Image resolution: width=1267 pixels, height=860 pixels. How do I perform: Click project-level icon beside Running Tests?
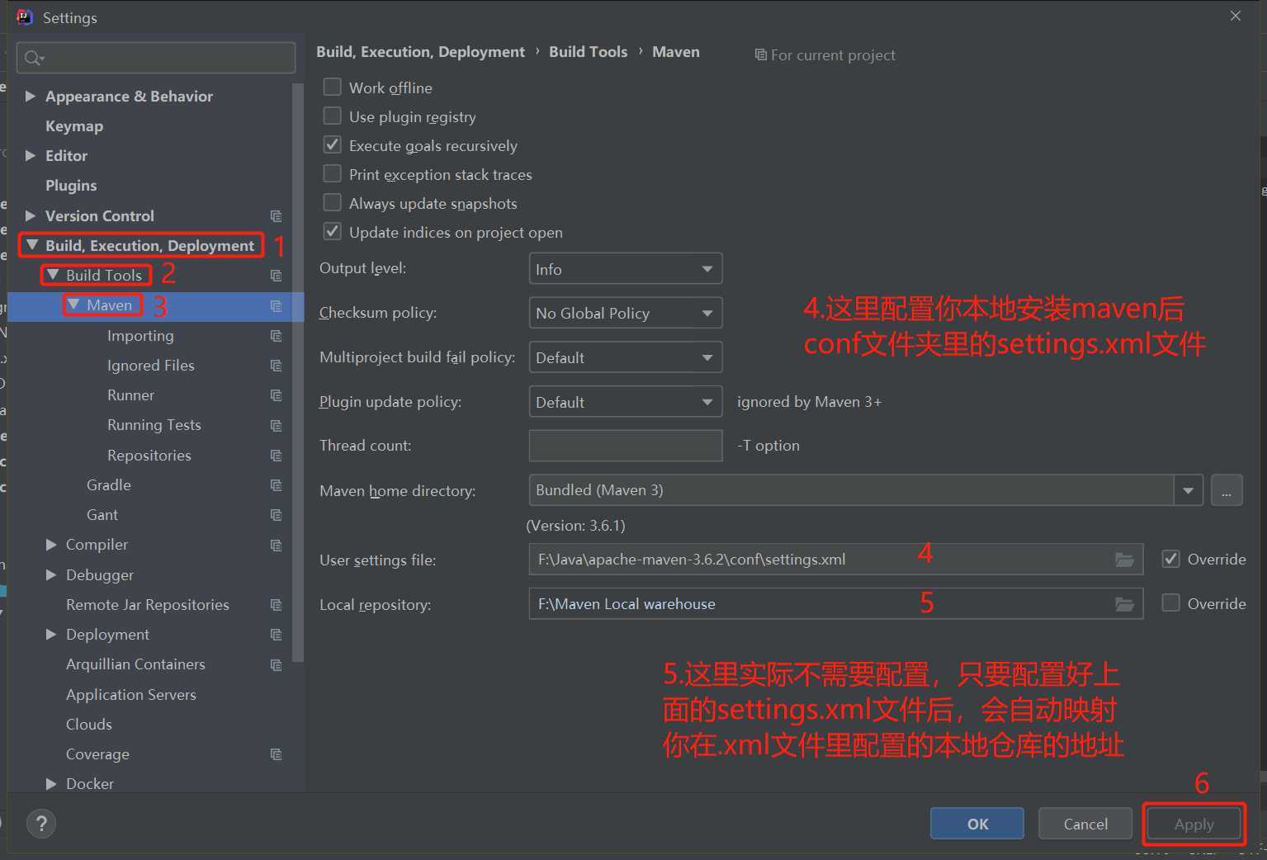(x=276, y=426)
